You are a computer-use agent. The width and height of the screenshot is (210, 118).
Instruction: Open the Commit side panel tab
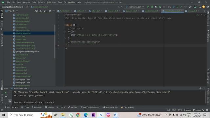2,26
